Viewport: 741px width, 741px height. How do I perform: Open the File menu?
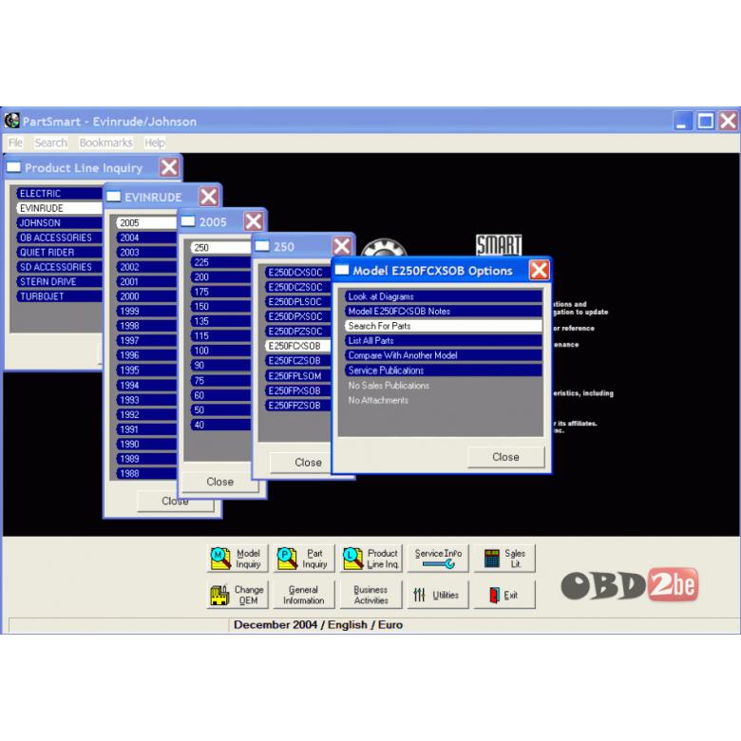tap(15, 142)
